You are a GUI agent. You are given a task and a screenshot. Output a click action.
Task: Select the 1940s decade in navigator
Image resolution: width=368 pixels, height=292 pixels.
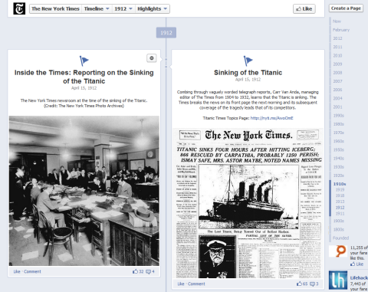click(339, 159)
